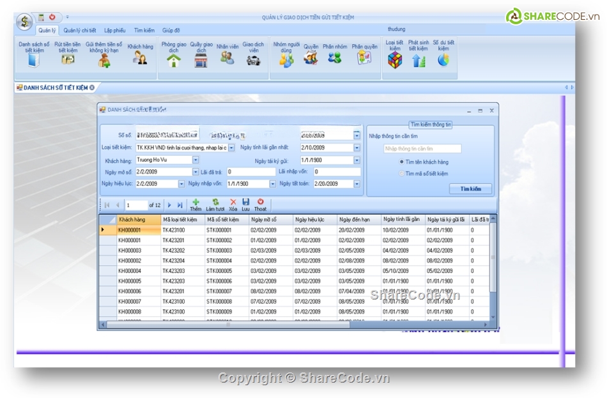Exit form with Thoát
607x398 pixels.
[260, 205]
